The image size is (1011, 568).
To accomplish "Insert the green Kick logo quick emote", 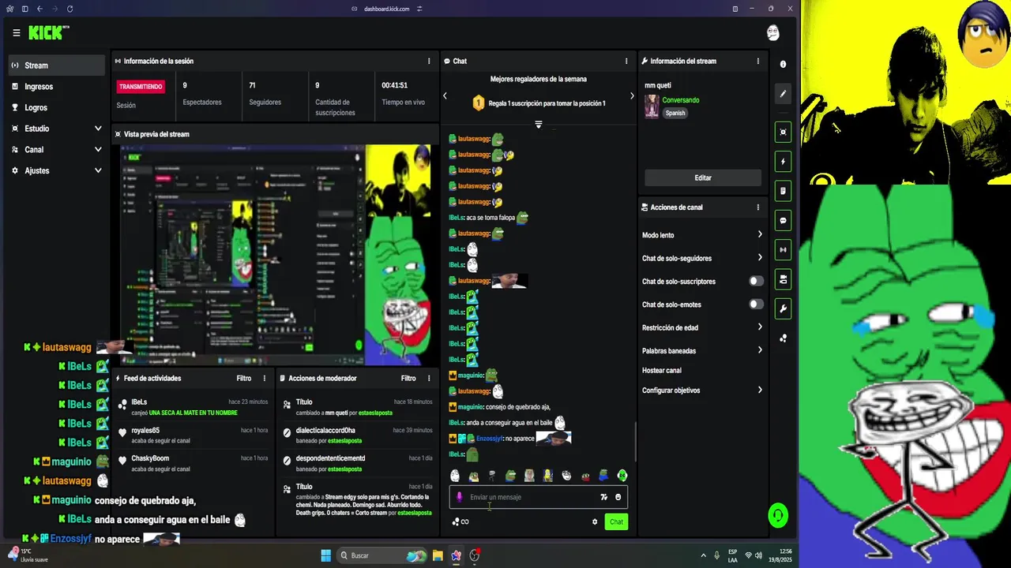I will (x=622, y=476).
